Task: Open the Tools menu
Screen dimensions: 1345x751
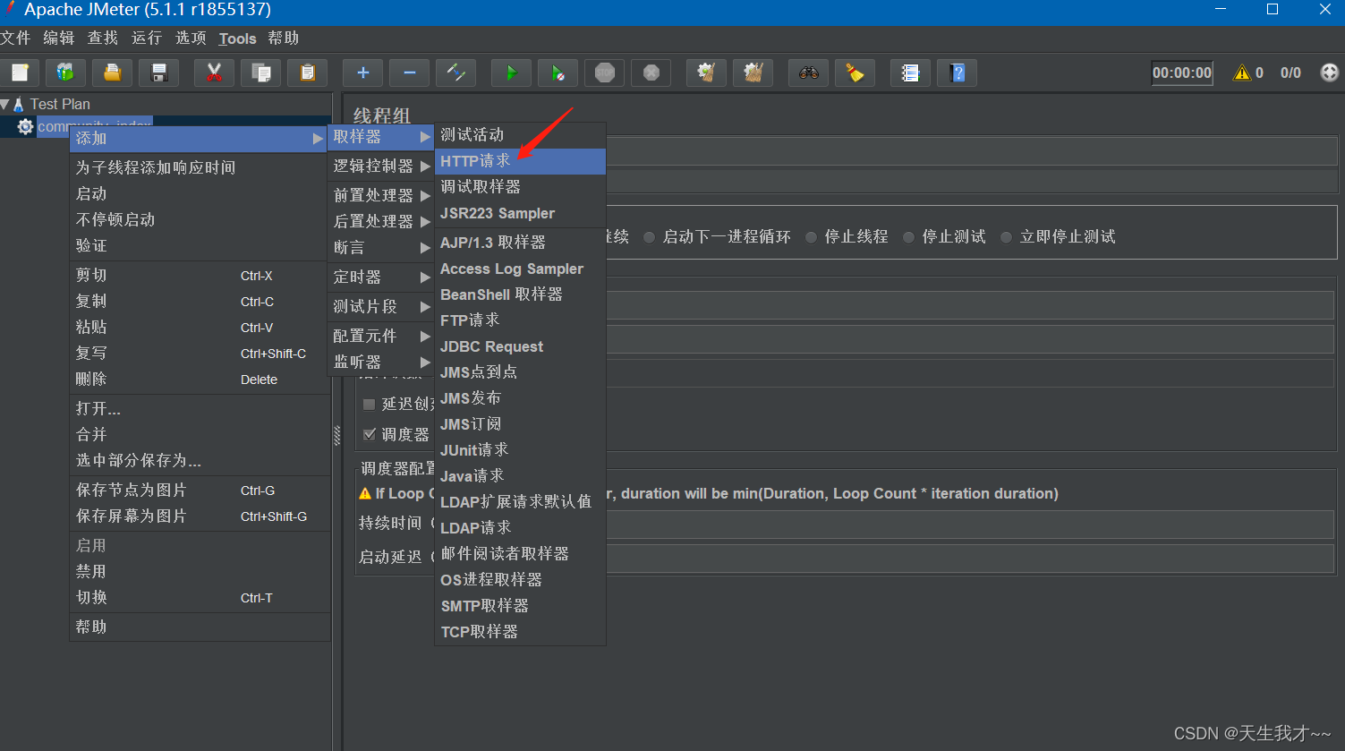Action: click(x=237, y=38)
